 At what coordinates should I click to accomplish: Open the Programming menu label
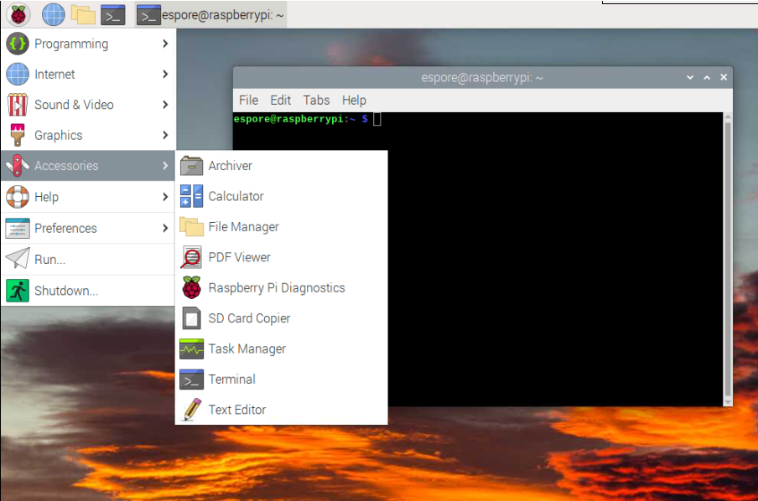(71, 44)
